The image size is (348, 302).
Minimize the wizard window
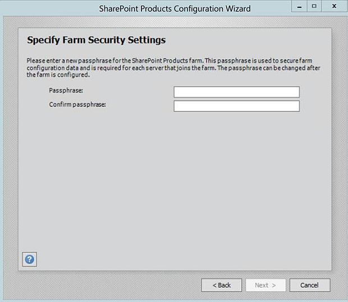pos(299,6)
